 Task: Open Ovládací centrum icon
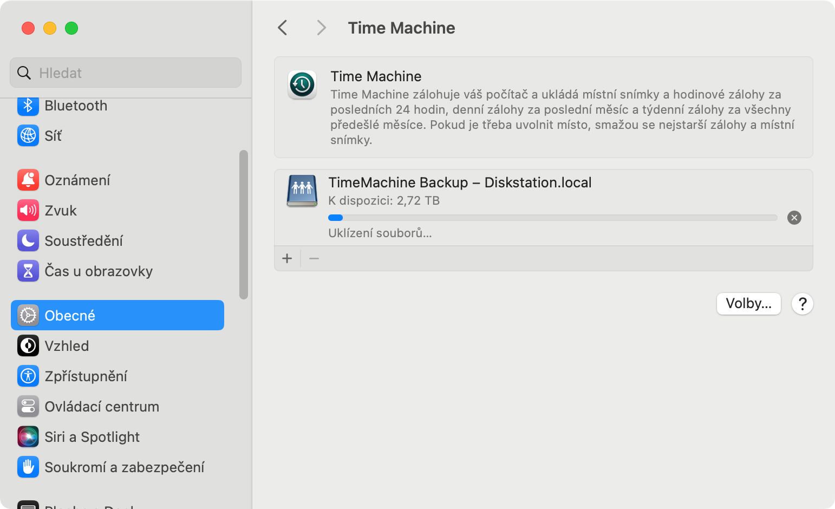pyautogui.click(x=28, y=406)
